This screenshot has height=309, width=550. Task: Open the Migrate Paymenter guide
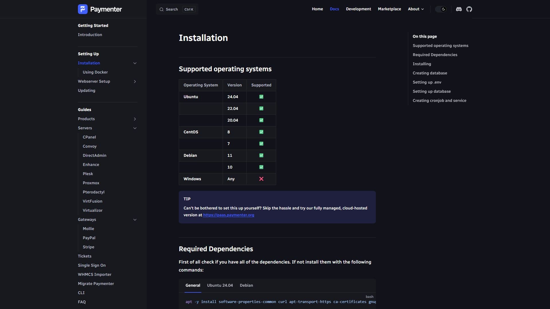(96, 284)
